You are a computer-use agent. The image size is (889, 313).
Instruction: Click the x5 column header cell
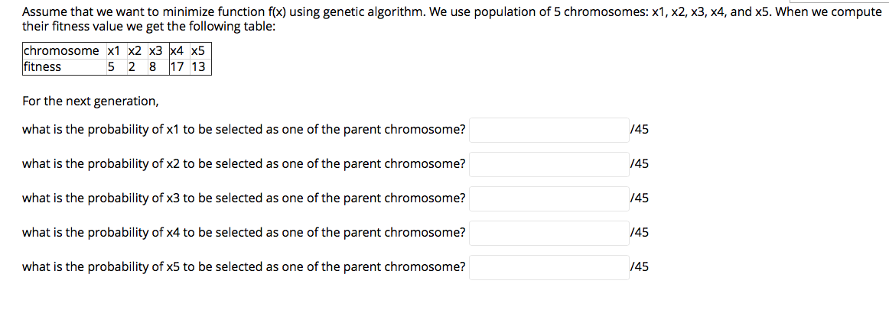pos(198,51)
